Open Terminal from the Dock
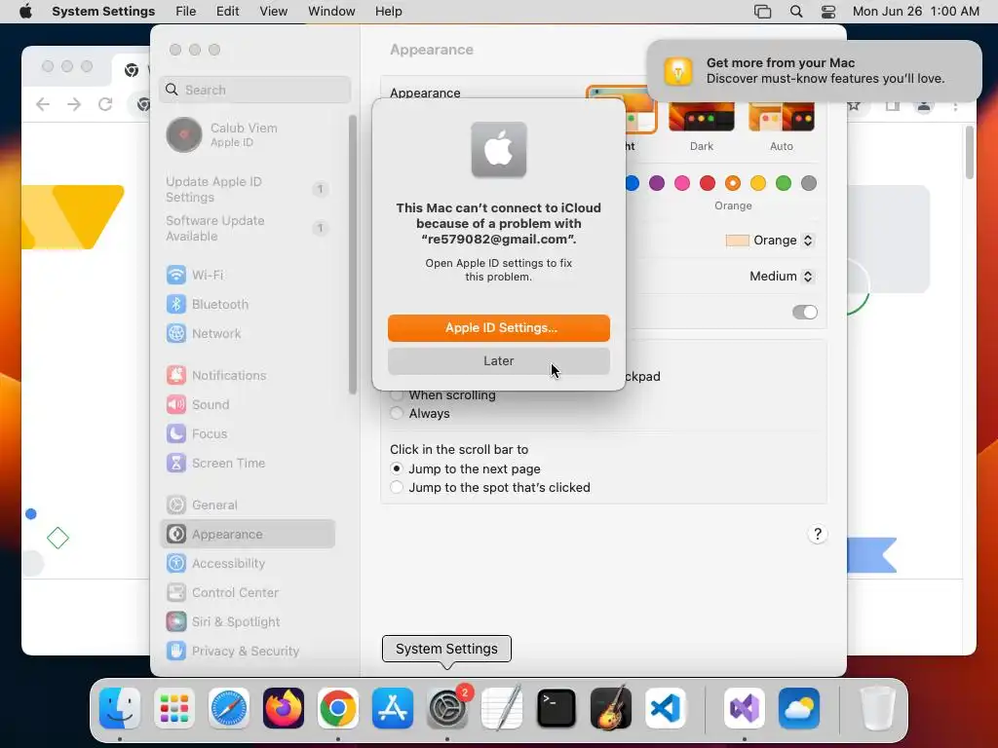The height and width of the screenshot is (748, 998). (557, 708)
